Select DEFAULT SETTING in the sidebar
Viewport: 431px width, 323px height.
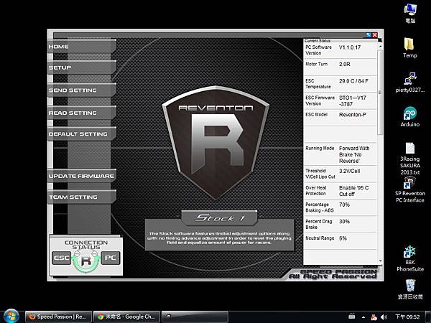82,134
